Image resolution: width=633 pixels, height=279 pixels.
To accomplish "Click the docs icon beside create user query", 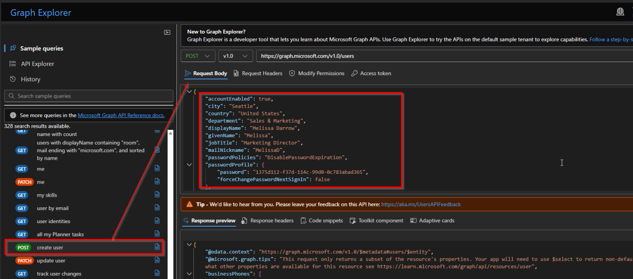I will point(157,247).
